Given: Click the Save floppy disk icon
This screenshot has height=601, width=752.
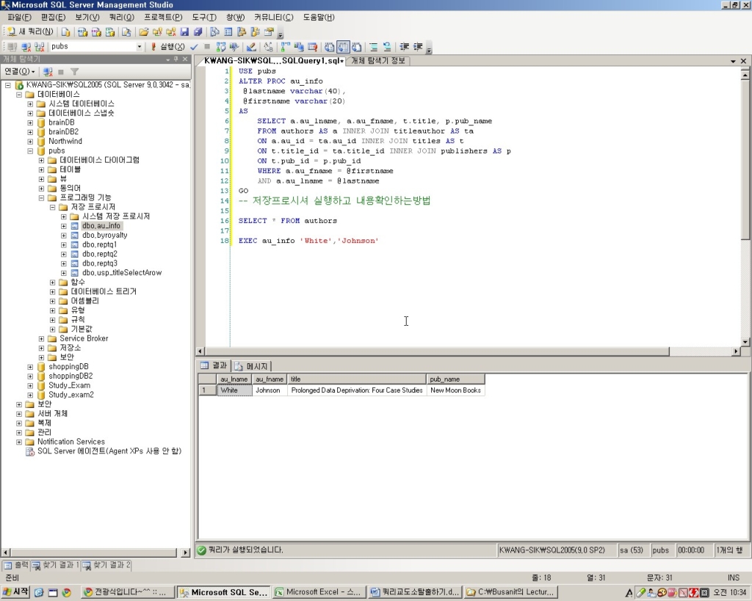Looking at the screenshot, I should 184,32.
